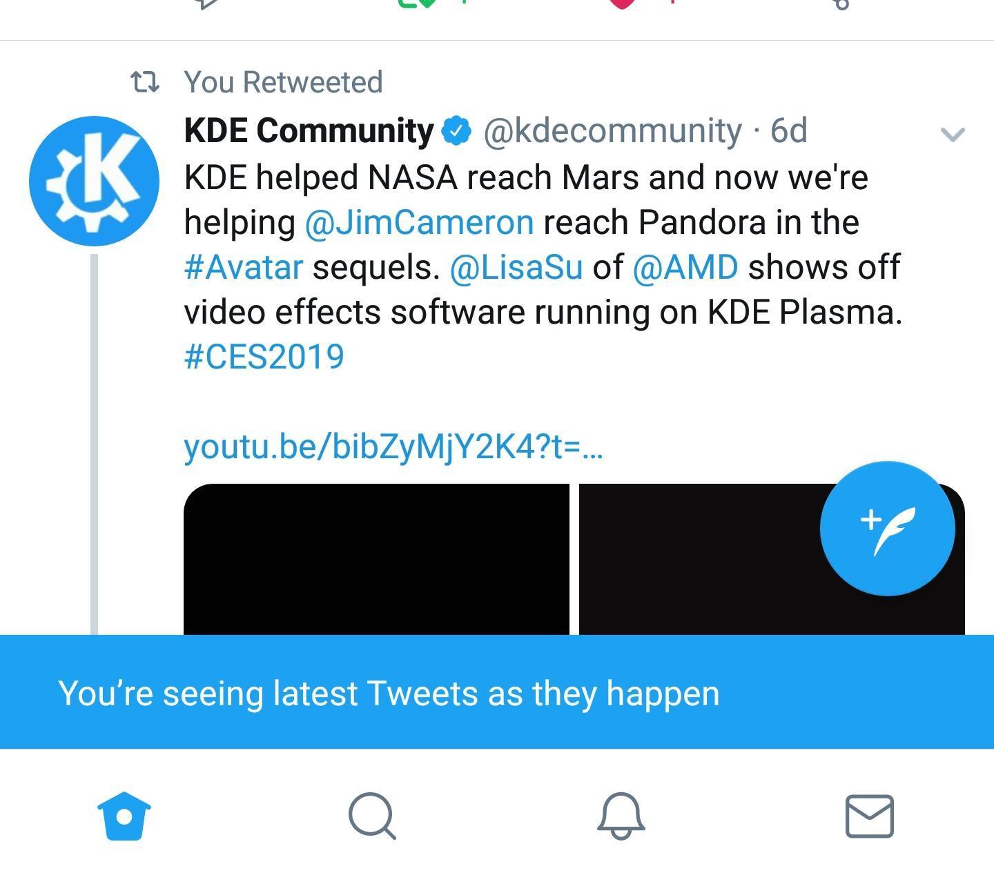Screen dimensions: 994x884
Task: Tap the retweet icon beside You Retweeted
Action: coord(145,83)
